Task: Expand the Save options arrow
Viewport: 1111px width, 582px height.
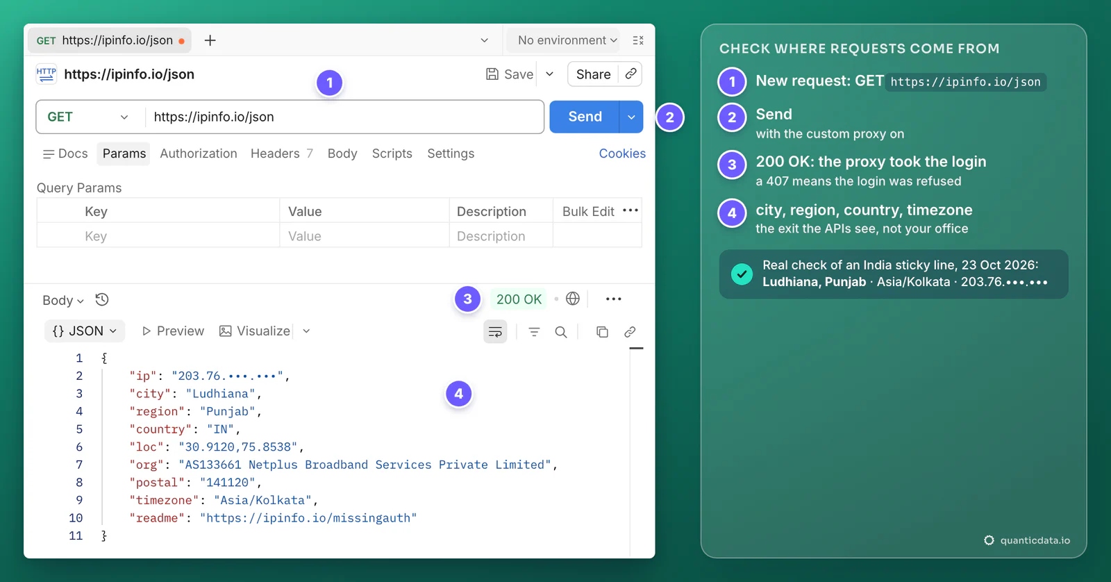Action: [549, 74]
